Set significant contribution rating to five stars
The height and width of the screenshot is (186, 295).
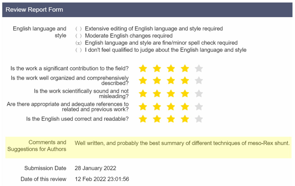tap(199, 69)
